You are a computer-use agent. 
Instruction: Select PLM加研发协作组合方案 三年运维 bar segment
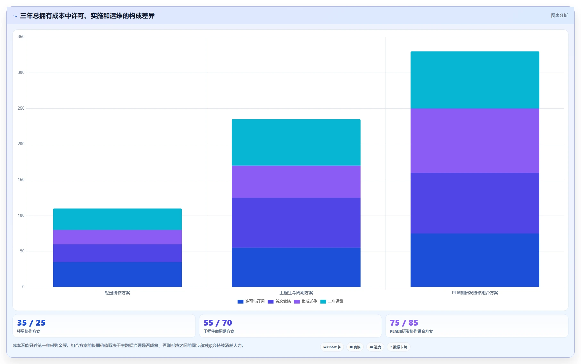pyautogui.click(x=475, y=80)
